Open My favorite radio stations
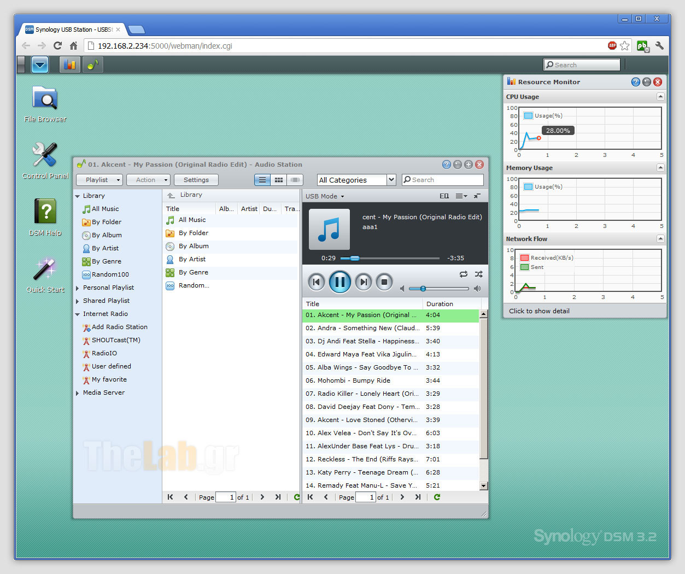This screenshot has height=574, width=685. 104,379
